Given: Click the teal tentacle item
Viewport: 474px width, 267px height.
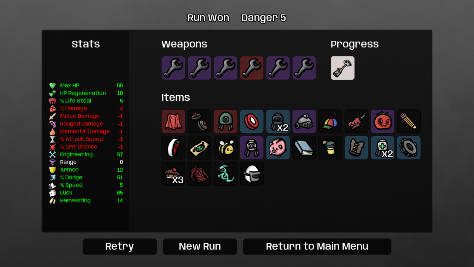Looking at the screenshot, I should (226, 174).
